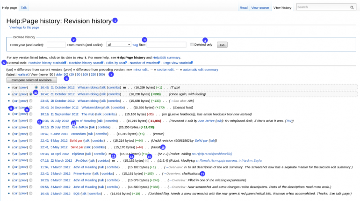Jump to the earliest revisions link
Screen dimensions: 360x201
[x=23, y=75]
